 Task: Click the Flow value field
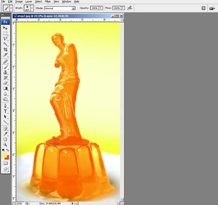pyautogui.click(x=117, y=8)
